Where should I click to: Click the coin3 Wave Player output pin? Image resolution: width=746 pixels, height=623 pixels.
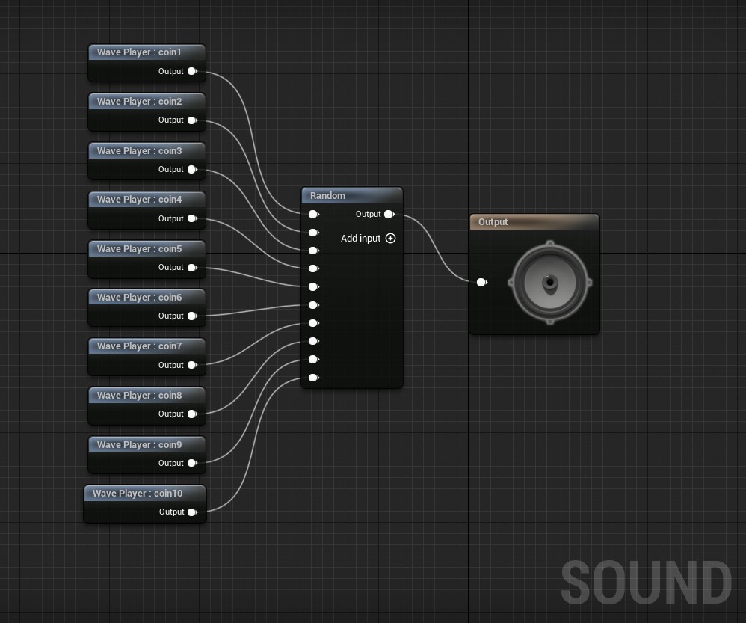[x=192, y=170]
